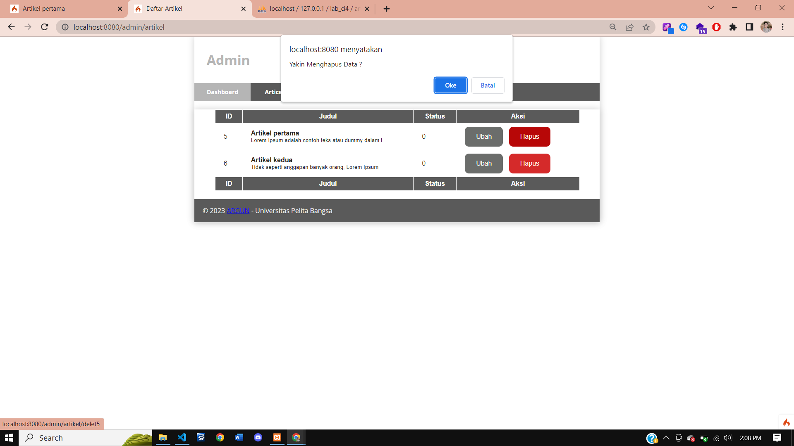The width and height of the screenshot is (794, 446).
Task: Bookmark page with star icon
Action: [646, 27]
